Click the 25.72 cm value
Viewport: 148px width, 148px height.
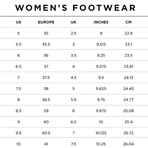point(128,133)
